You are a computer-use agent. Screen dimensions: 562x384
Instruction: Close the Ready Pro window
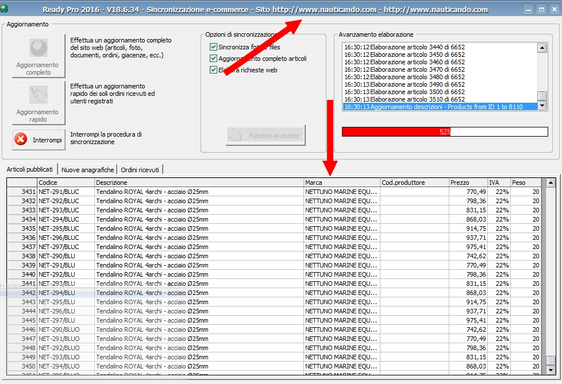(x=554, y=10)
